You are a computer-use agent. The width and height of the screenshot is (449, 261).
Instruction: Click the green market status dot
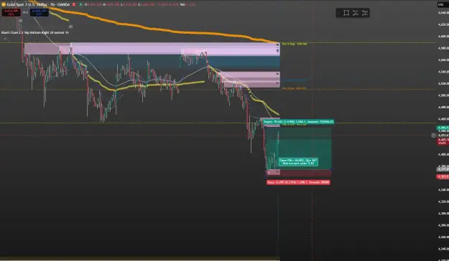[80, 4]
